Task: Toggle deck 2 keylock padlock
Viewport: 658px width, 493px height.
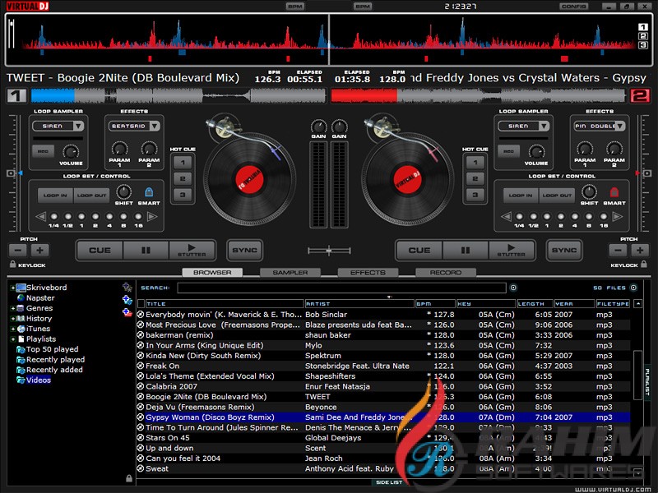Action: tap(644, 264)
